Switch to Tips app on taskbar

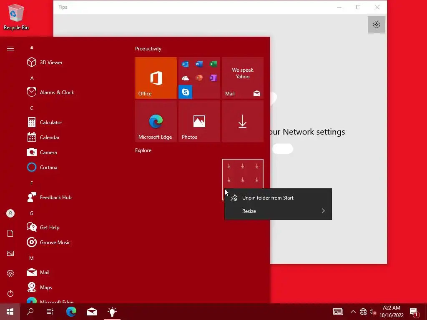[x=112, y=312]
